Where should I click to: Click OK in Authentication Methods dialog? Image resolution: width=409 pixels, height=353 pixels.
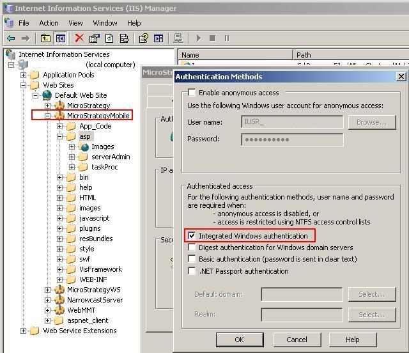(x=239, y=340)
